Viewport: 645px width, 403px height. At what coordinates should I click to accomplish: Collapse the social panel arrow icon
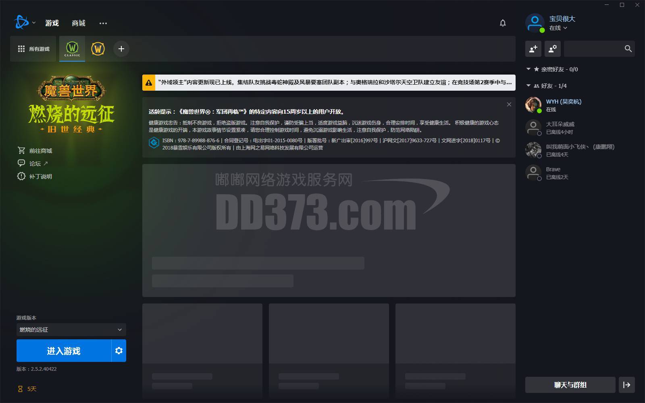tap(627, 385)
